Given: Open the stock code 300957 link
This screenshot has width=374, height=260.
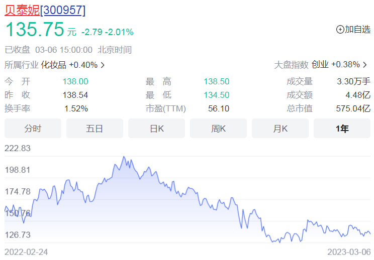Looking at the screenshot, I should (63, 10).
